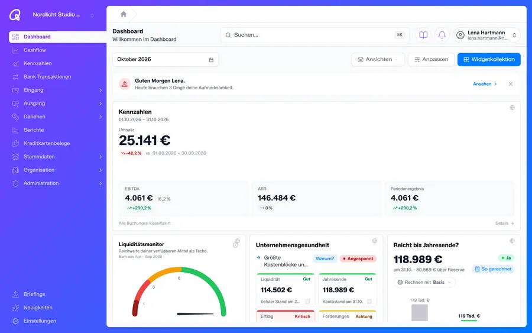Expand the Darlehen submenu chevron

tap(100, 117)
